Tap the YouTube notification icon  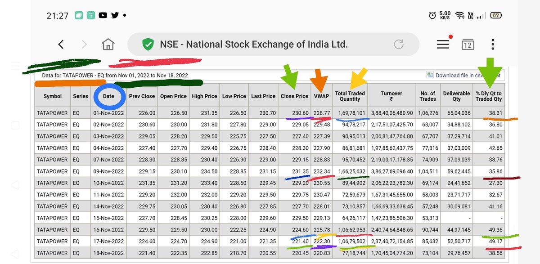tap(103, 15)
